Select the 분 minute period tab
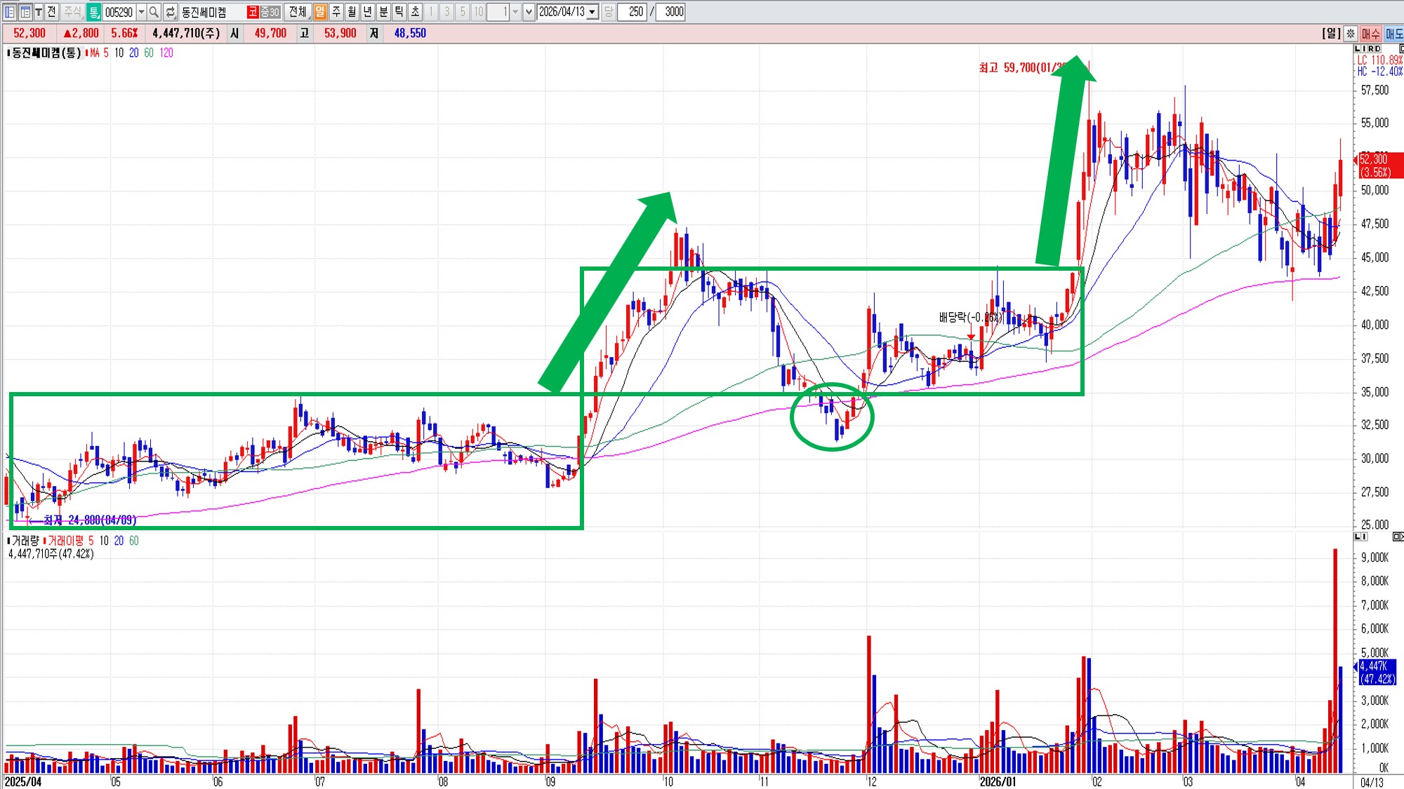Viewport: 1404px width, 789px height. click(x=383, y=12)
